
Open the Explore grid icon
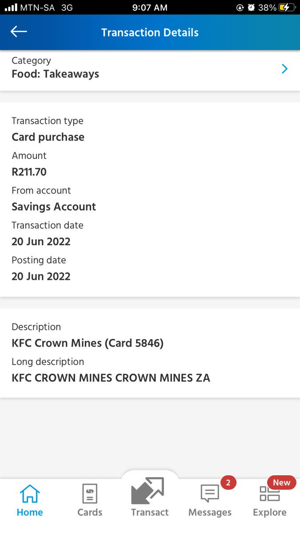(269, 494)
